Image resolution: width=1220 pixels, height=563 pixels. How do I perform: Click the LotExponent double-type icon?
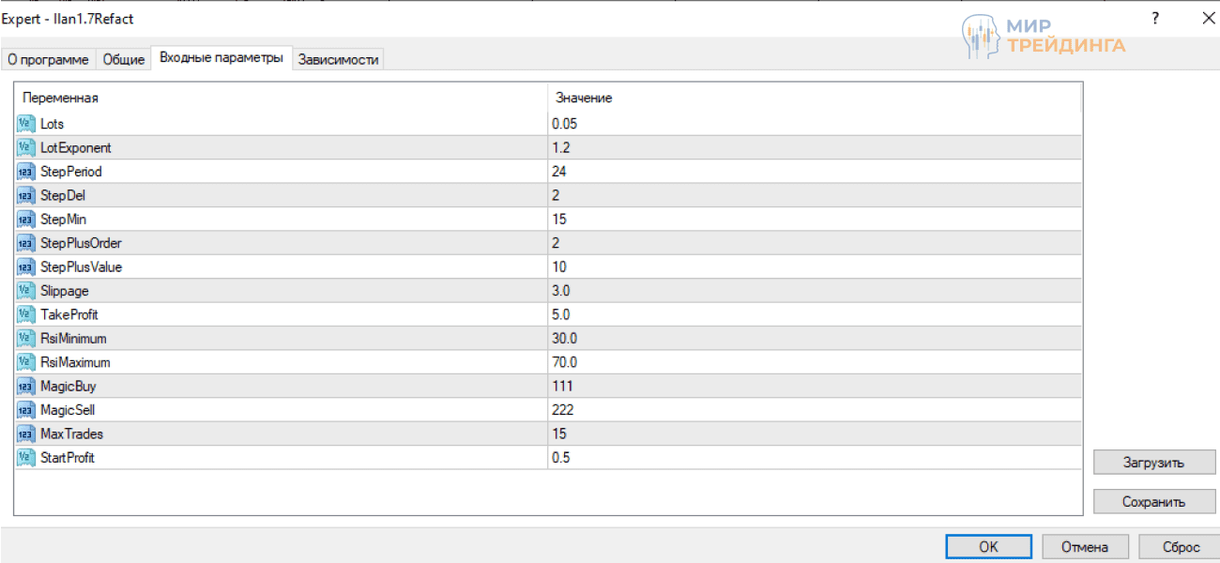25,147
